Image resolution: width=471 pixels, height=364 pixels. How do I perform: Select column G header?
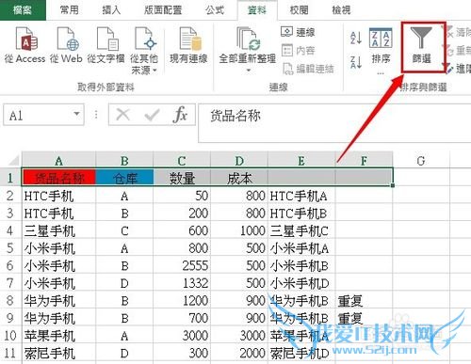point(421,161)
